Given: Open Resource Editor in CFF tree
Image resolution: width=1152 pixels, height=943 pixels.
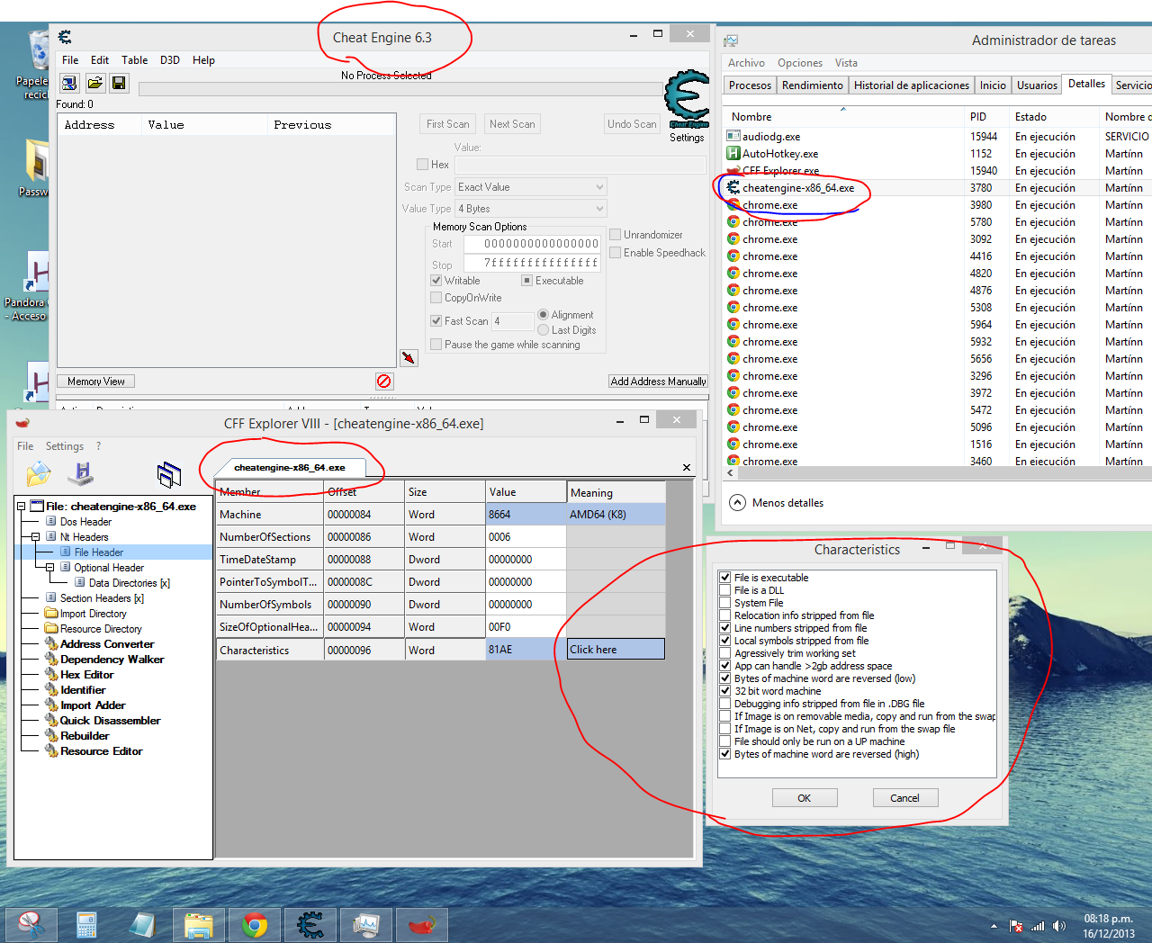Looking at the screenshot, I should point(101,751).
